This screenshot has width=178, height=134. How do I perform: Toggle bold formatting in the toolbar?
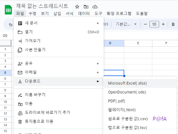pos(173,24)
